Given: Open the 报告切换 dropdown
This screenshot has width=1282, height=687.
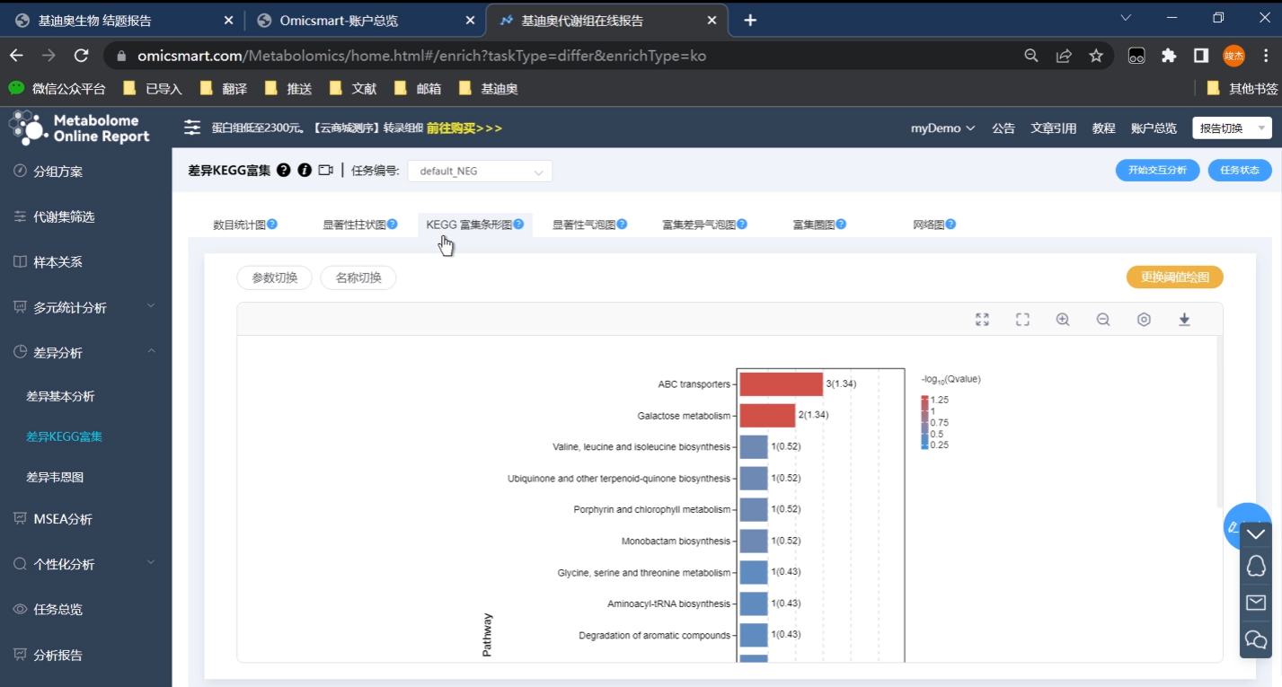Looking at the screenshot, I should (1232, 128).
